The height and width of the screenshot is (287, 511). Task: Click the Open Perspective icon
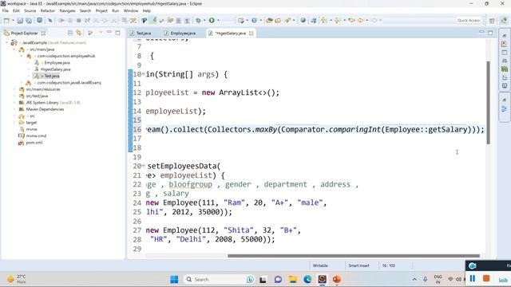tap(492, 21)
